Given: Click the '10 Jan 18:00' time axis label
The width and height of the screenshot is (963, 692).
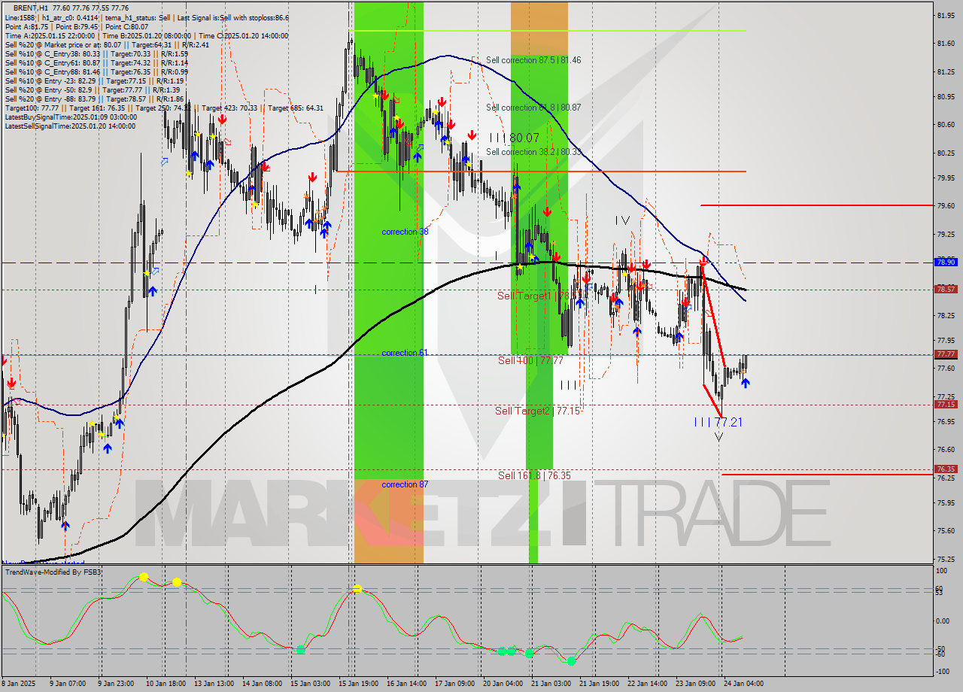Looking at the screenshot, I should pos(166,684).
